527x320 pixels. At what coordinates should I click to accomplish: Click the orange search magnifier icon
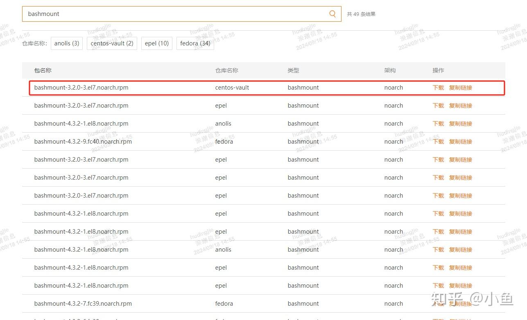(332, 14)
